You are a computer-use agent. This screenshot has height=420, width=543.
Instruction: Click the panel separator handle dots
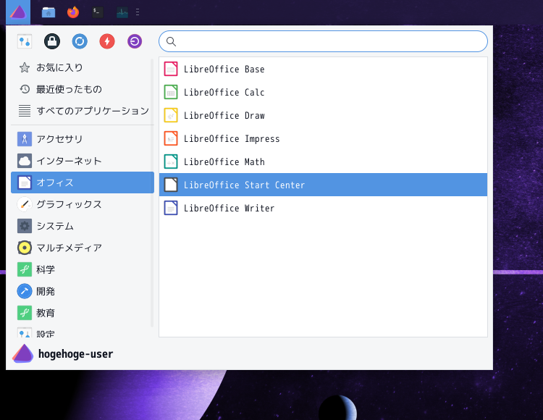click(138, 12)
